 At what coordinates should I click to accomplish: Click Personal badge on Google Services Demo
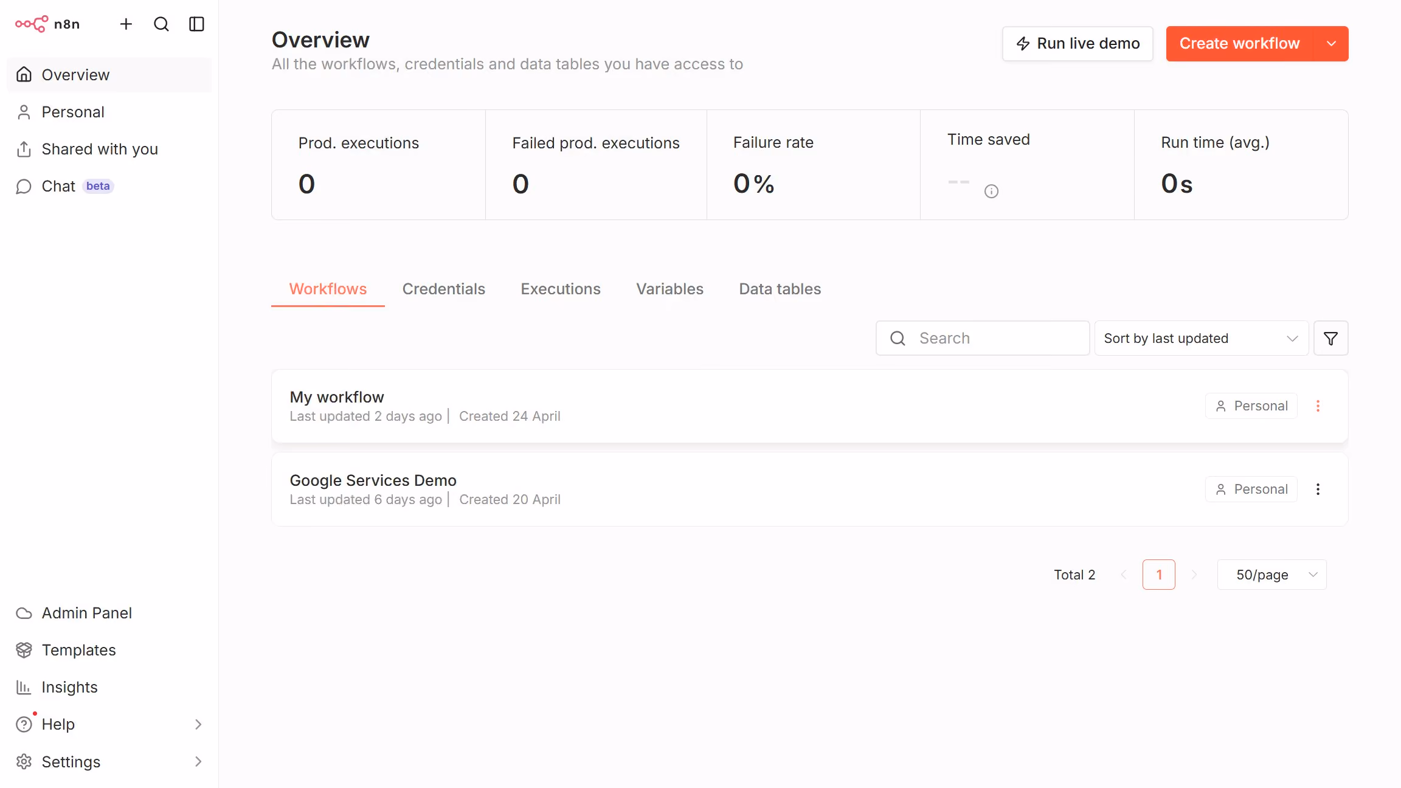pos(1251,489)
